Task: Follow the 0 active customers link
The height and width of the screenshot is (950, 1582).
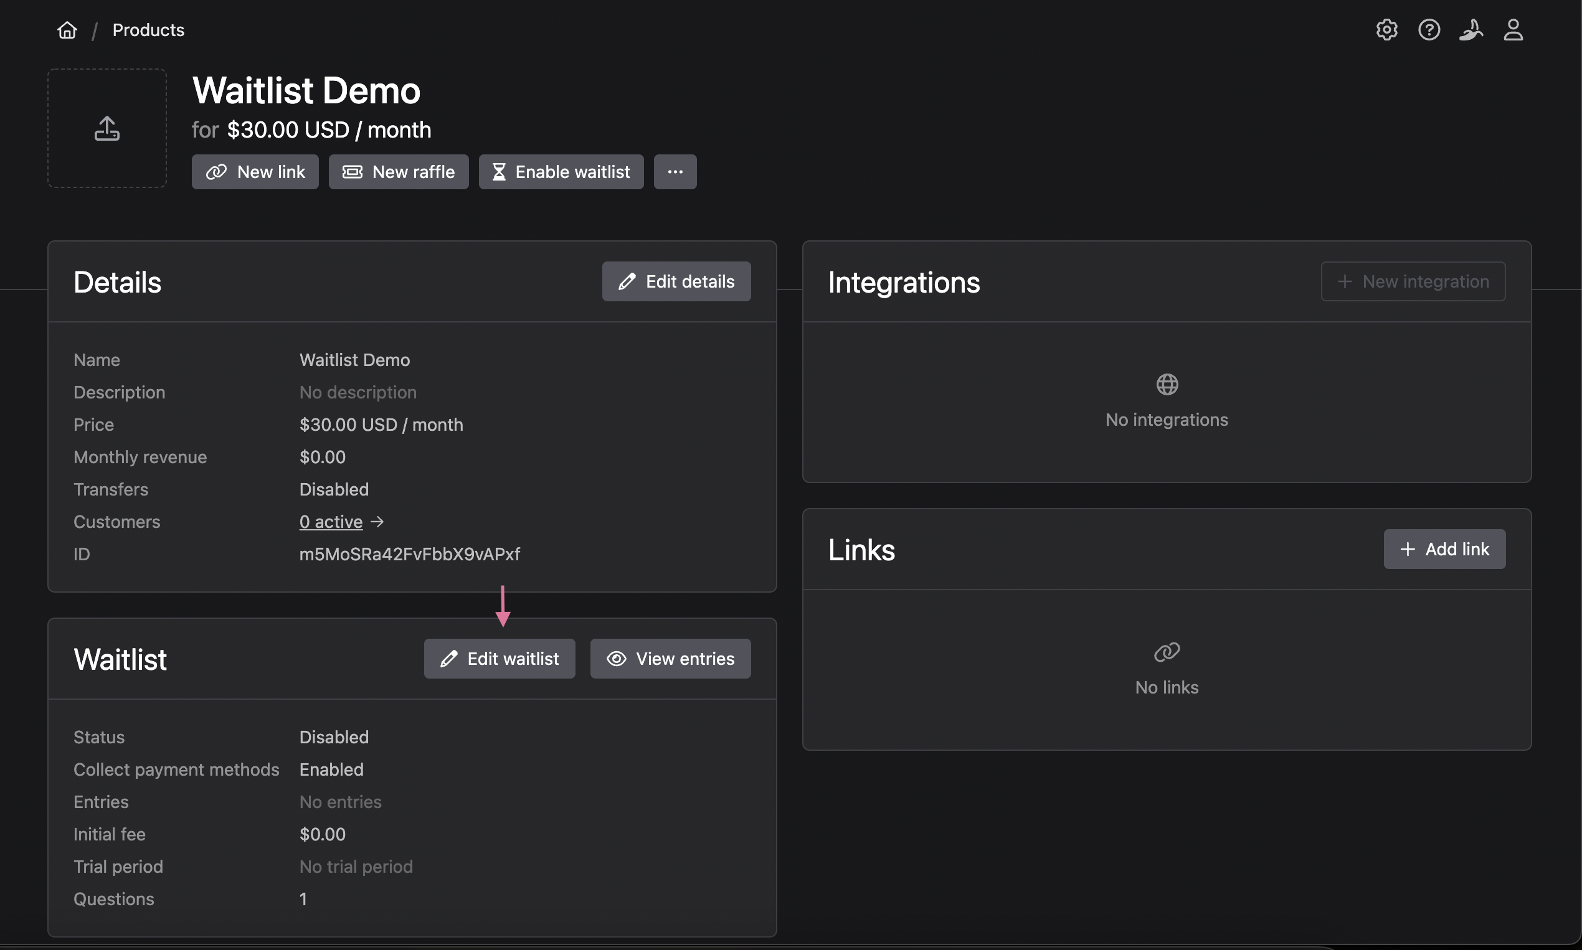Action: coord(331,522)
